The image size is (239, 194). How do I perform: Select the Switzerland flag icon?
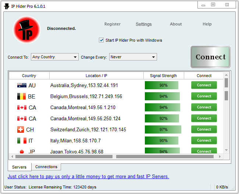click(21, 129)
